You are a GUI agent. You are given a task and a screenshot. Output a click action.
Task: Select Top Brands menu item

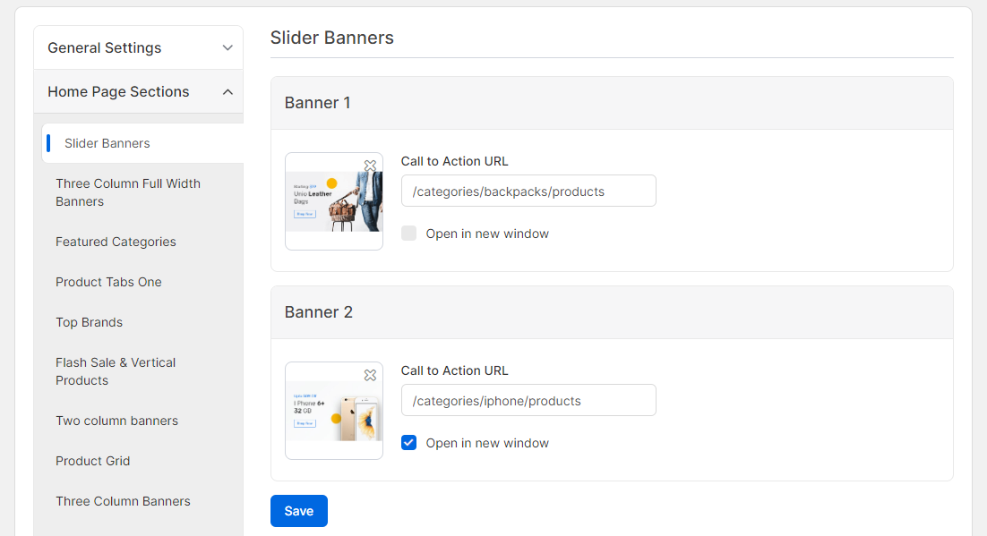pyautogui.click(x=89, y=322)
